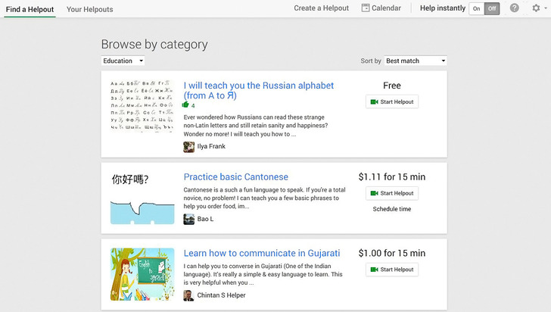Start Helpout for Practice basic Cantonese
This screenshot has width=551, height=312.
point(391,193)
